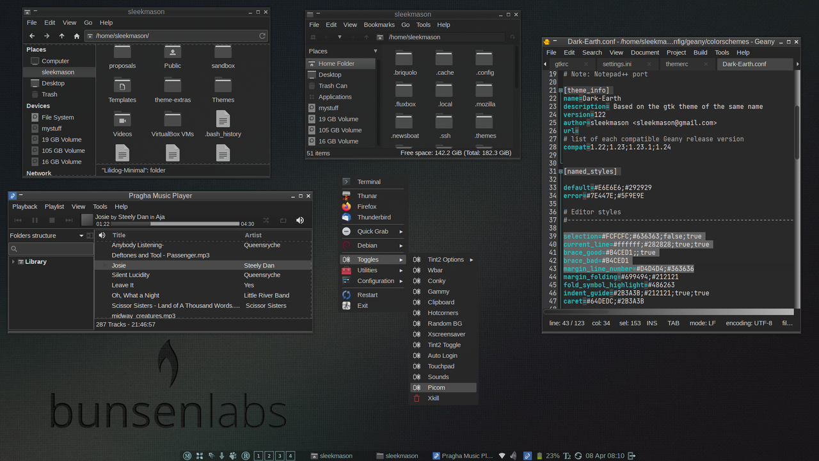
Task: Close the Pragha sidebar pane
Action: [90, 236]
